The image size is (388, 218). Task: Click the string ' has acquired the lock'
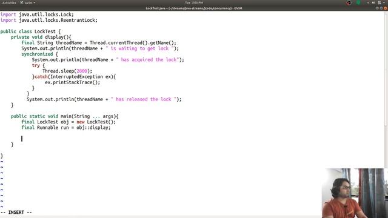pyautogui.click(x=147, y=60)
